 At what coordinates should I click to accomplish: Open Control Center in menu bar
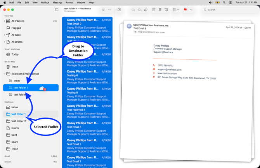[231, 2]
